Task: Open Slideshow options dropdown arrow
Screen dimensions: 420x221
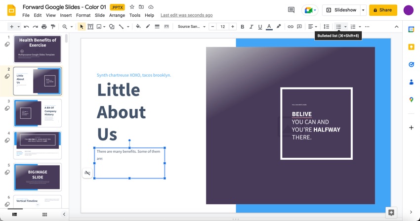Action: click(x=363, y=10)
